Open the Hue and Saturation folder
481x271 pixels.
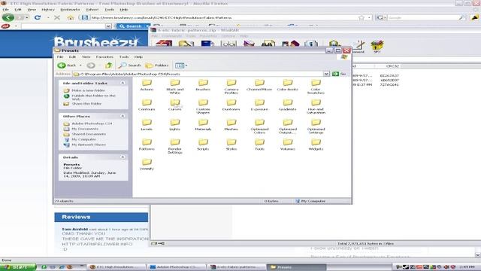316,106
